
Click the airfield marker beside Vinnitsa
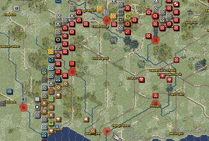click(22, 14)
